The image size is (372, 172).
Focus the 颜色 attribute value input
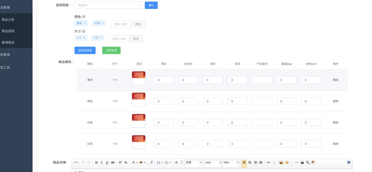(121, 24)
